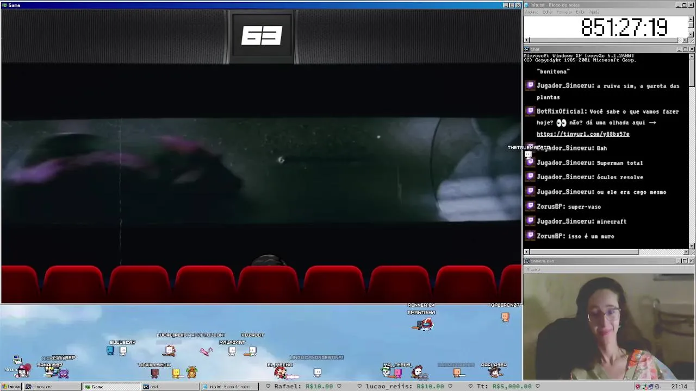Viewport: 696px width, 391px height.
Task: Click the red shield icon in system tray
Action: pyautogui.click(x=638, y=387)
